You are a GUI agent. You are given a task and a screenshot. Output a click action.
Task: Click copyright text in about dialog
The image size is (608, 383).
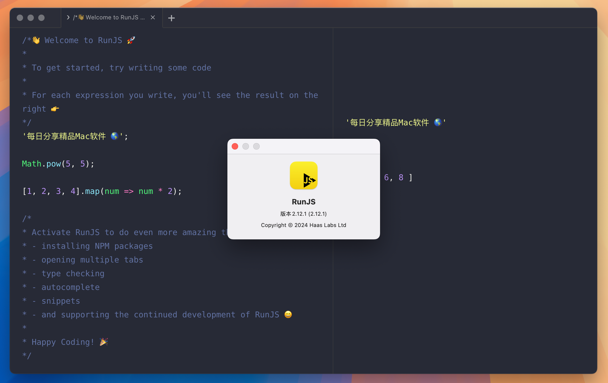[x=303, y=225]
